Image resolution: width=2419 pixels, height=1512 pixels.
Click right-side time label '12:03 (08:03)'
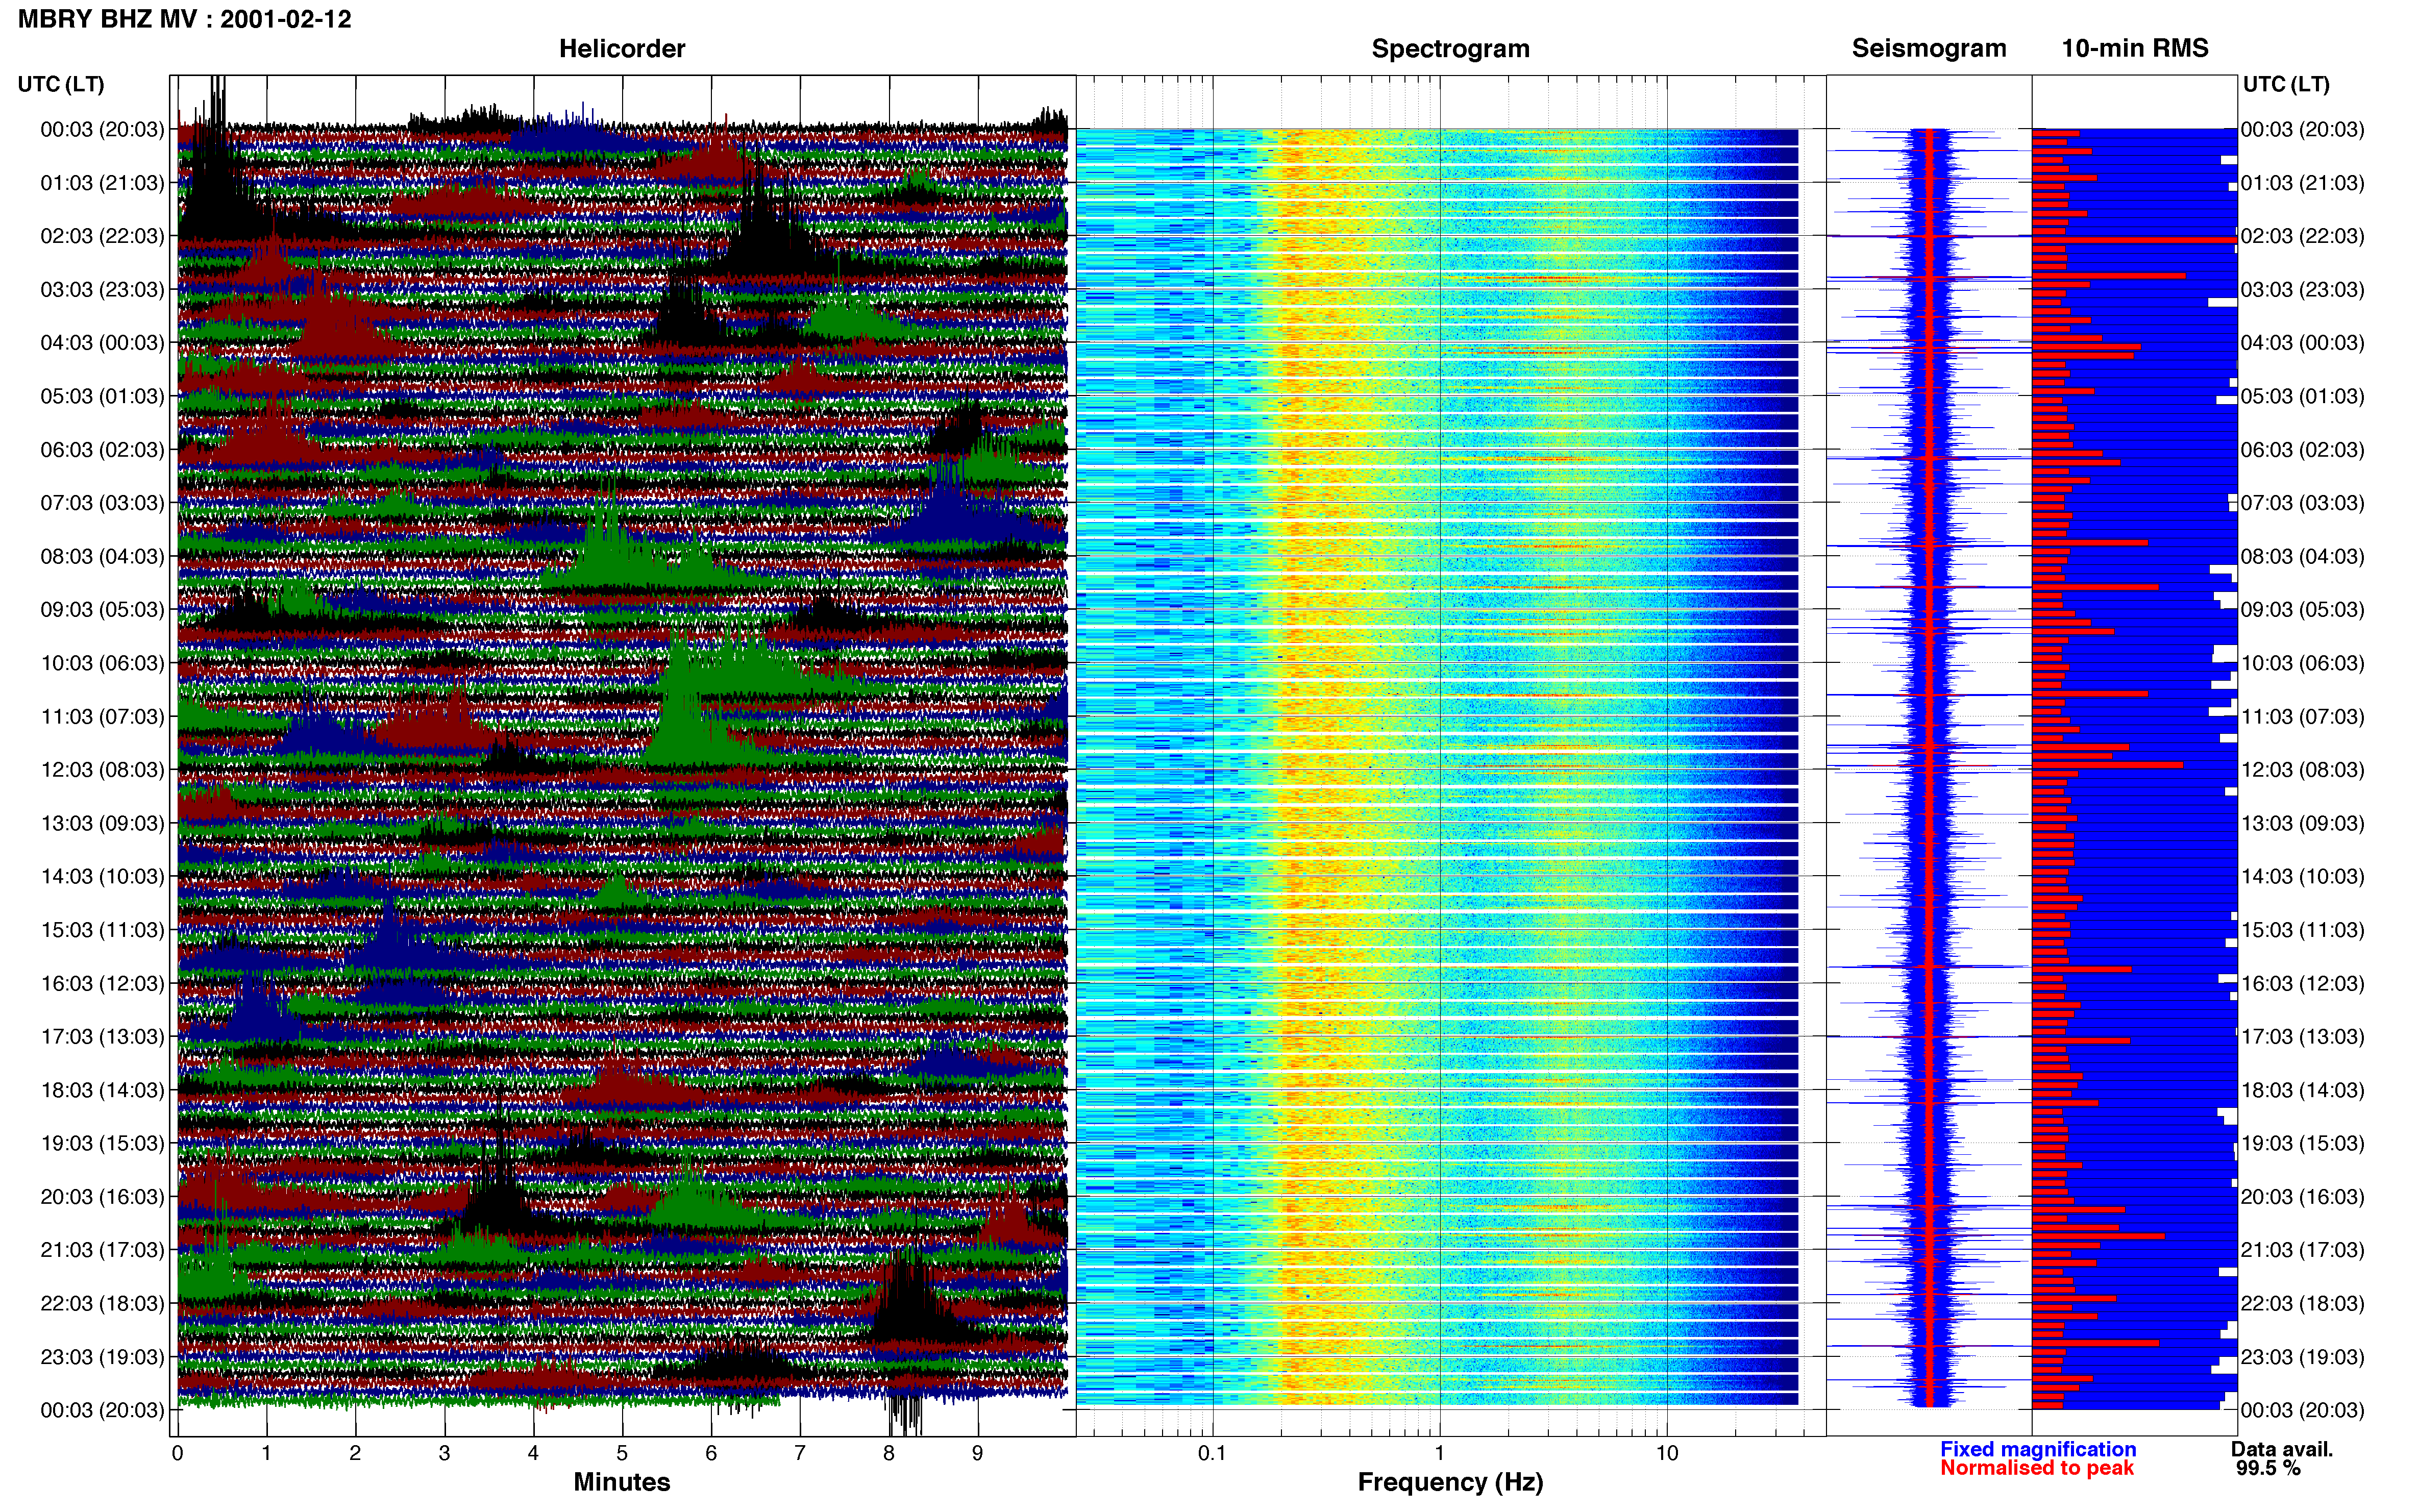[x=2303, y=769]
